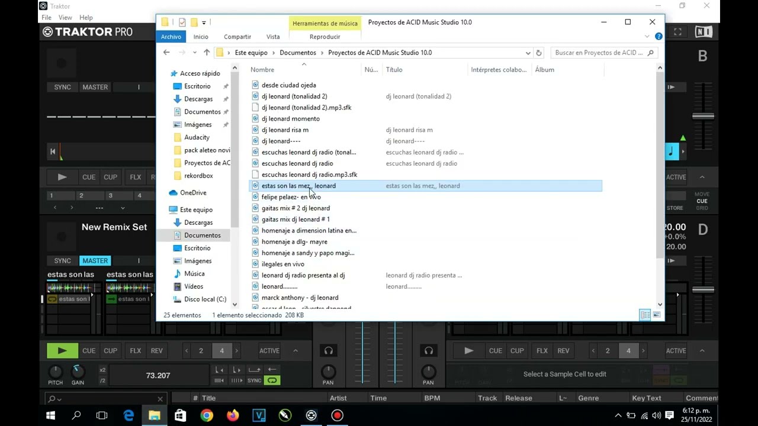Switch Explorer to details view icon

645,315
